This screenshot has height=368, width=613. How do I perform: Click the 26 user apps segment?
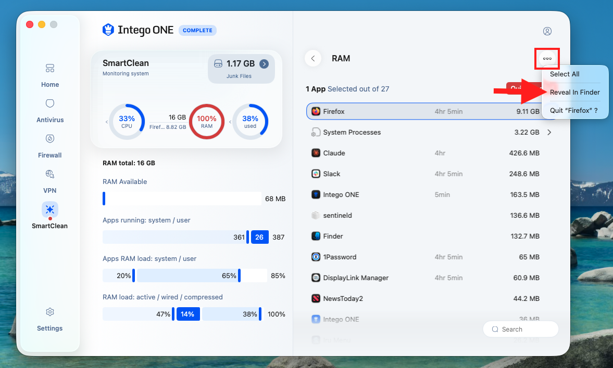click(x=259, y=237)
